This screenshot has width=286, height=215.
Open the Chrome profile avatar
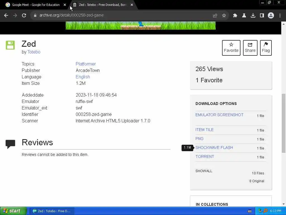(x=271, y=16)
